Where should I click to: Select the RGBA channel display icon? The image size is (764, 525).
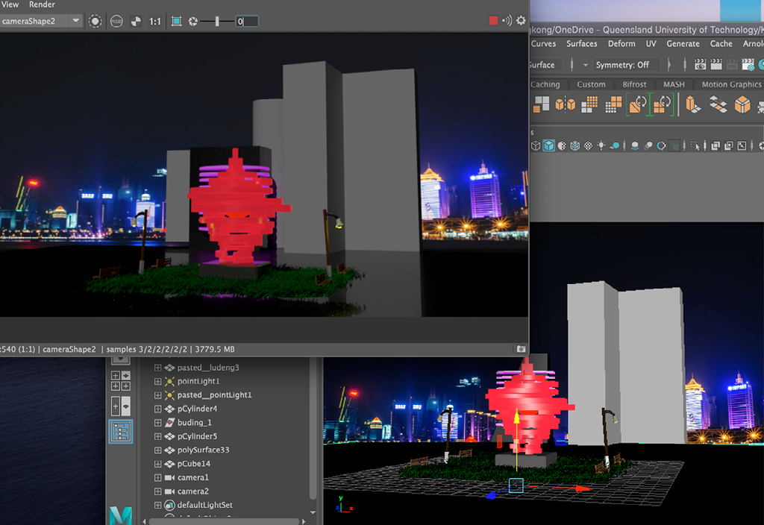tap(116, 21)
